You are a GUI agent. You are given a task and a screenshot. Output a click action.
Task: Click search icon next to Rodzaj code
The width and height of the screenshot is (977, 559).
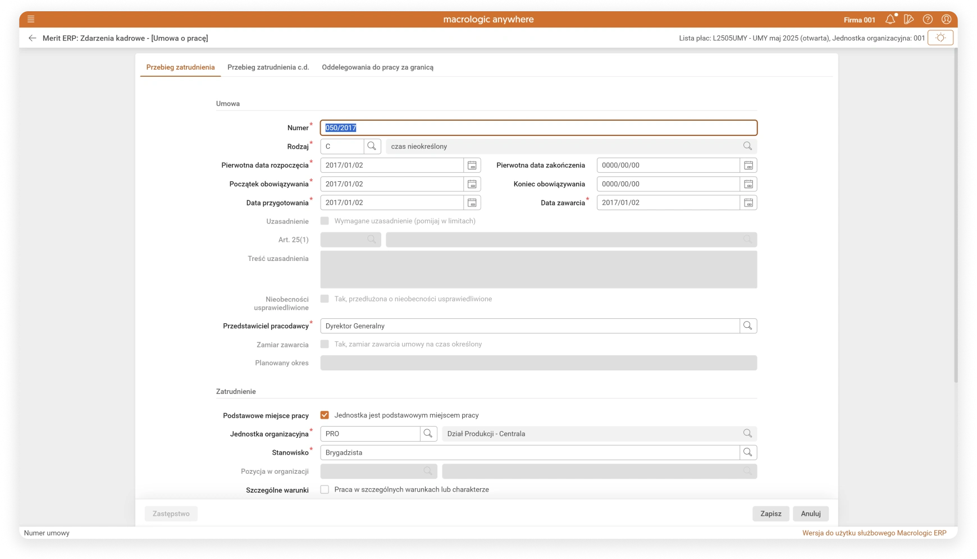[x=372, y=146]
